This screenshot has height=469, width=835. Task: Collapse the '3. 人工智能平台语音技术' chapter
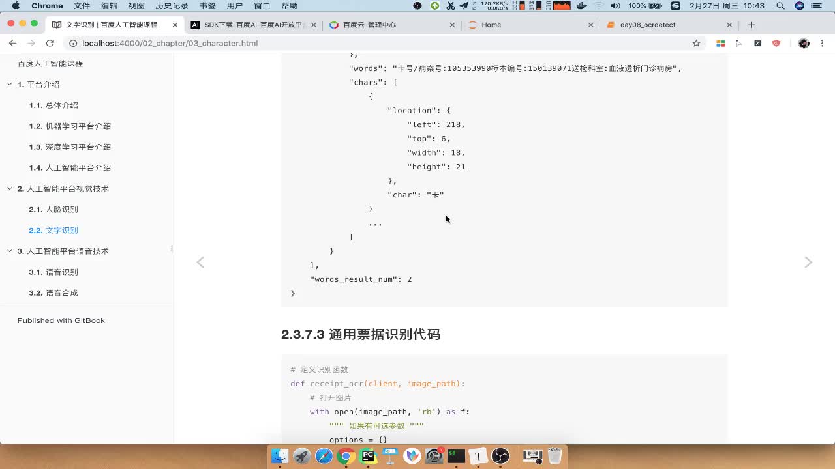[10, 251]
